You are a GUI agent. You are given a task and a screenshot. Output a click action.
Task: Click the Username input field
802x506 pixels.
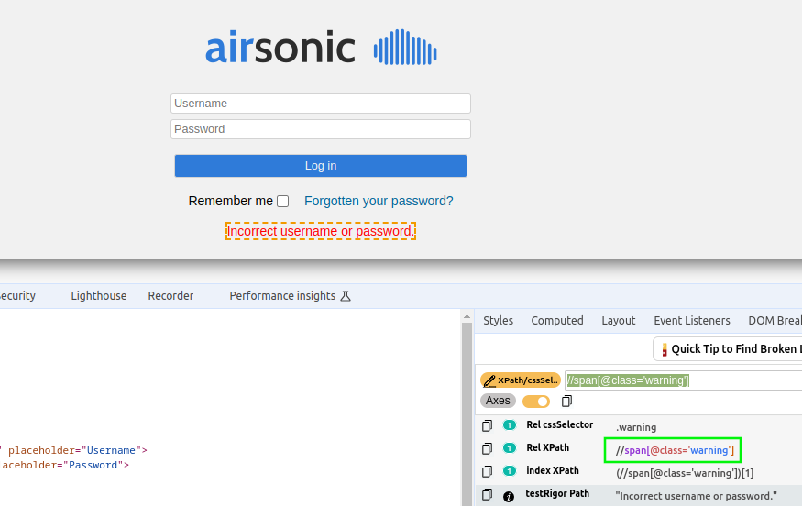[321, 104]
